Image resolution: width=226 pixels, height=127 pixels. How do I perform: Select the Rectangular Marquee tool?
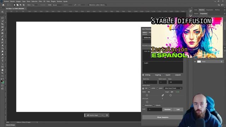tap(2, 15)
